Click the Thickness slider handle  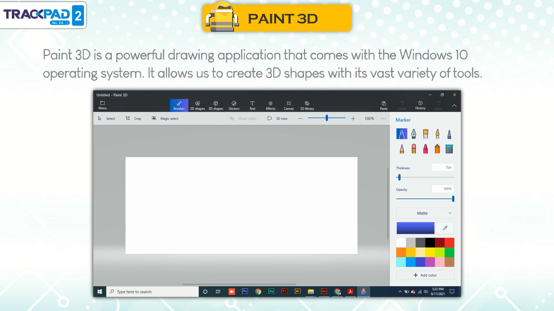click(x=399, y=177)
